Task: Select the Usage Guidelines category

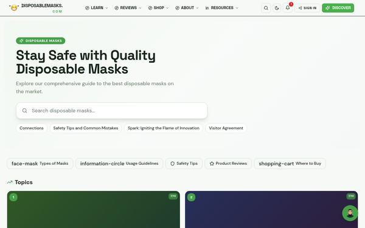Action: [x=119, y=164]
